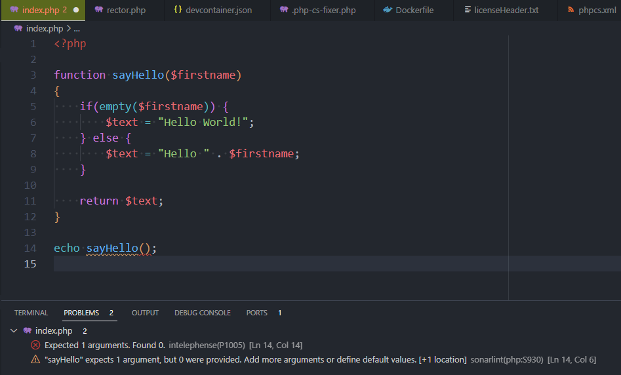Screen dimensions: 621x375
Task: Open the licenseHeader.txt tab
Action: point(506,10)
